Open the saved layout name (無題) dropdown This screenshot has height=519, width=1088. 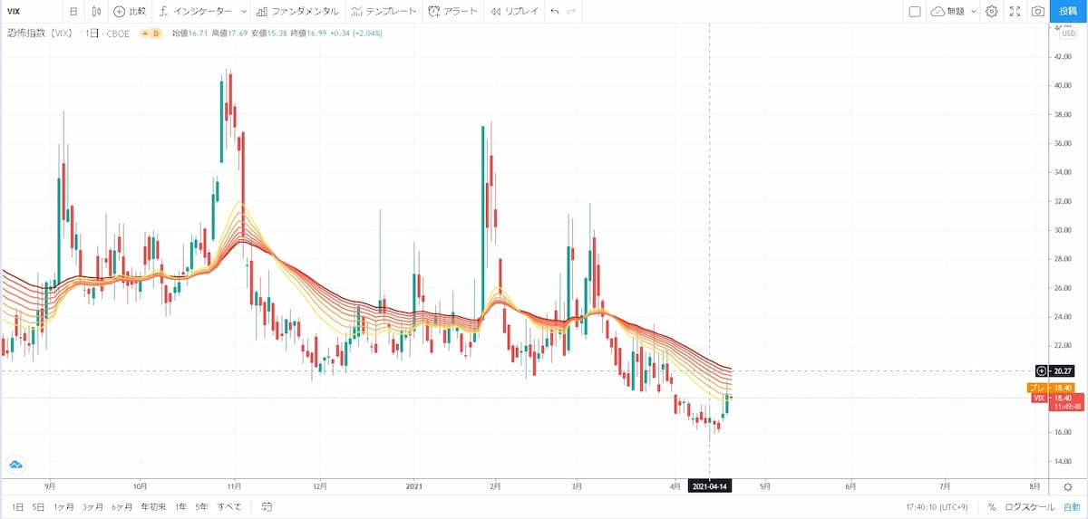(954, 12)
